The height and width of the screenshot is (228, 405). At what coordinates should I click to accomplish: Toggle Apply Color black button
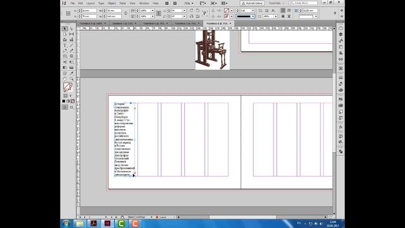tap(64, 101)
